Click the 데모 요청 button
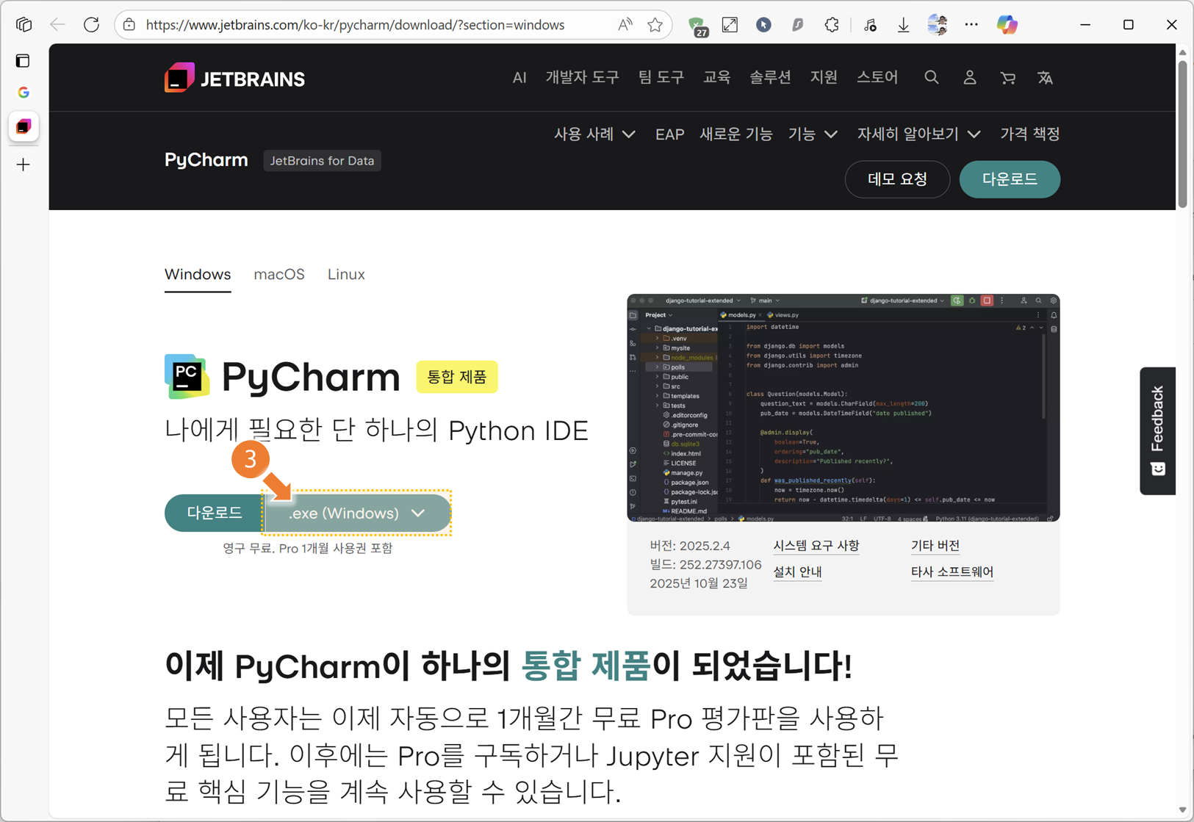 point(897,179)
